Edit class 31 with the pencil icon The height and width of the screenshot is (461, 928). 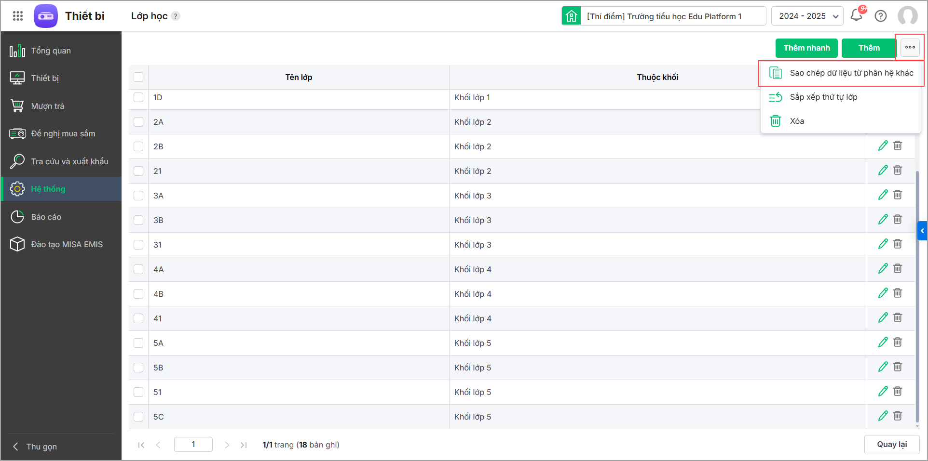[x=883, y=244]
